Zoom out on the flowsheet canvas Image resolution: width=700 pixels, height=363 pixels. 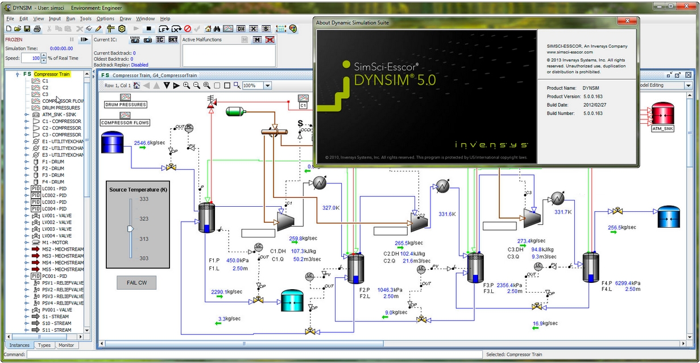[197, 85]
